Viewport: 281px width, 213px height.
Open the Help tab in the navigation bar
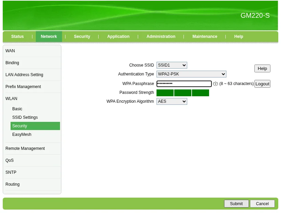pyautogui.click(x=238, y=37)
